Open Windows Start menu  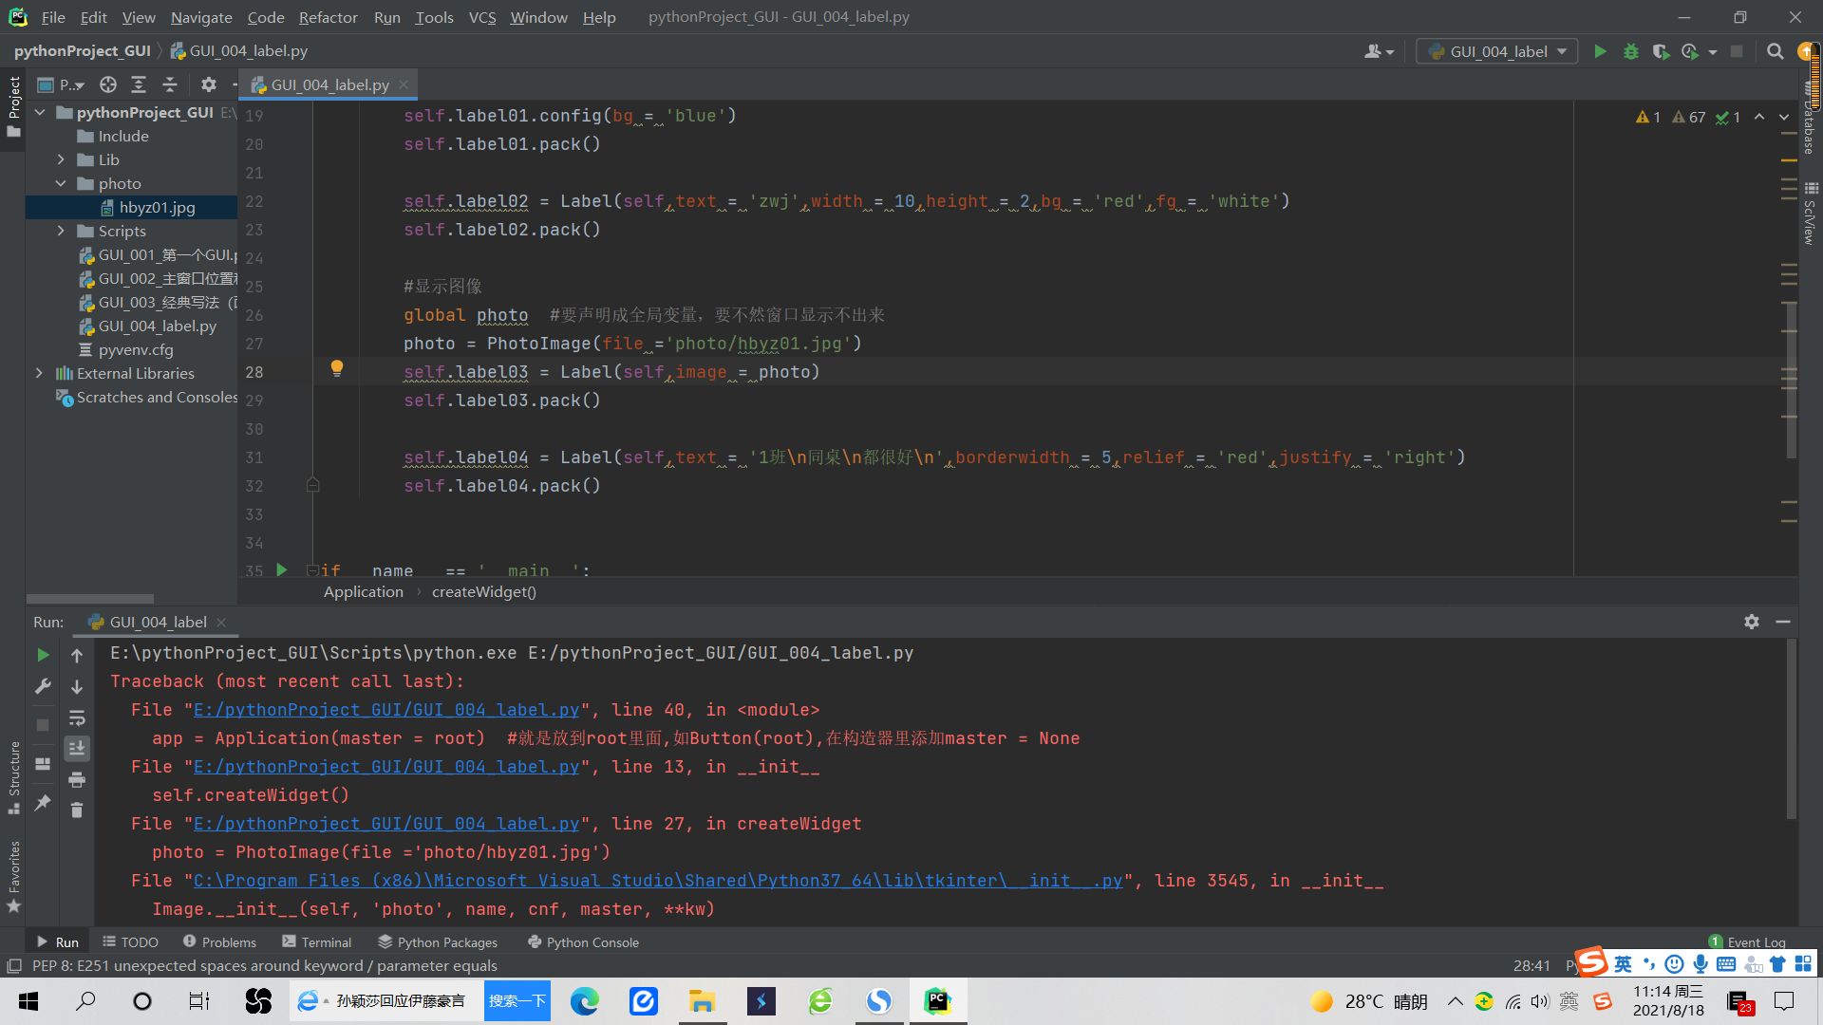[28, 1001]
